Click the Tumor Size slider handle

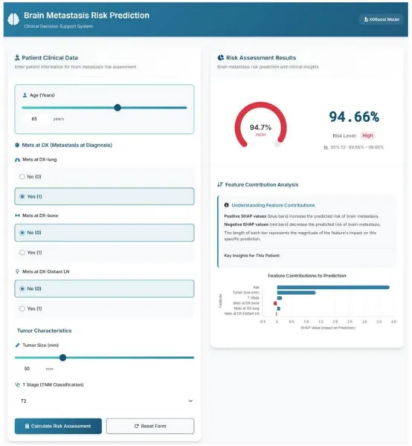pyautogui.click(x=63, y=358)
